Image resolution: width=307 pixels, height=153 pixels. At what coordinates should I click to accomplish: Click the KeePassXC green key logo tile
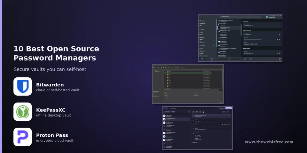(22, 112)
